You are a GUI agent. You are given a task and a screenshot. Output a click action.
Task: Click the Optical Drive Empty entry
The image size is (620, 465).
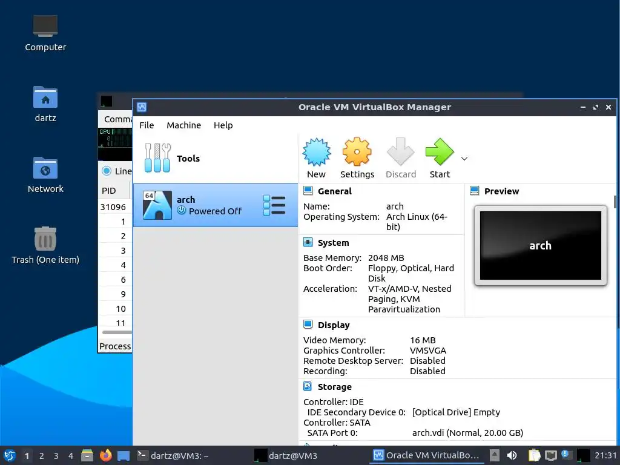456,412
